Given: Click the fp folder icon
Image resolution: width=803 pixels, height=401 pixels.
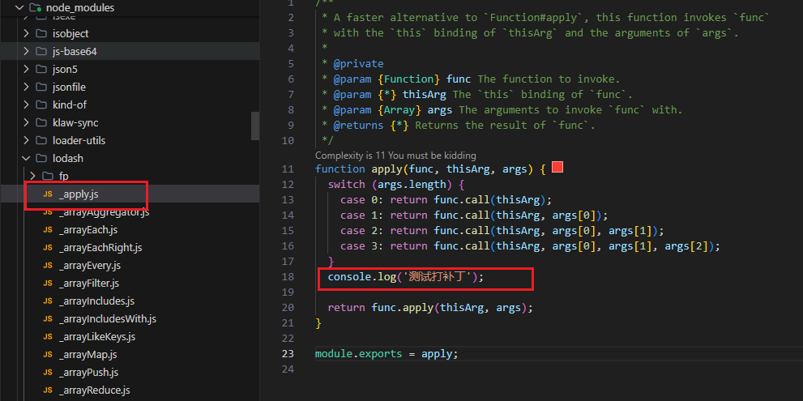Looking at the screenshot, I should tap(48, 176).
